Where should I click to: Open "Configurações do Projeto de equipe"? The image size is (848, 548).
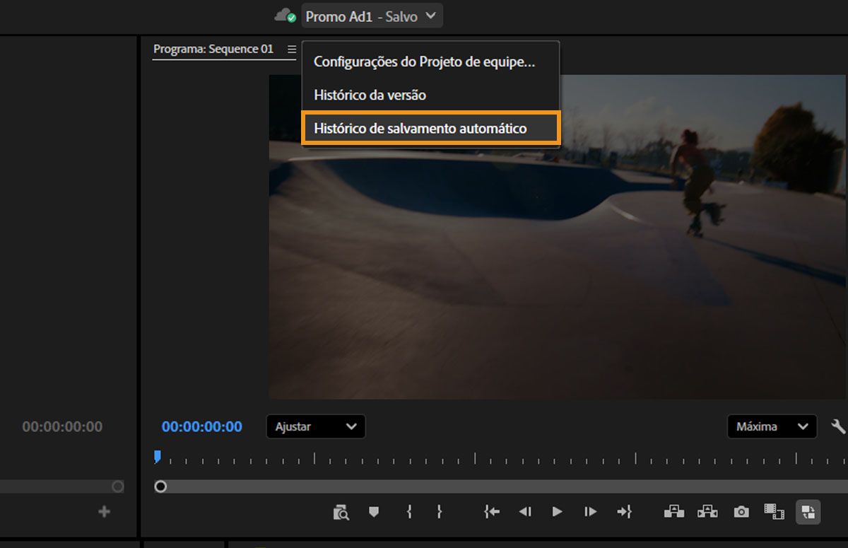421,62
